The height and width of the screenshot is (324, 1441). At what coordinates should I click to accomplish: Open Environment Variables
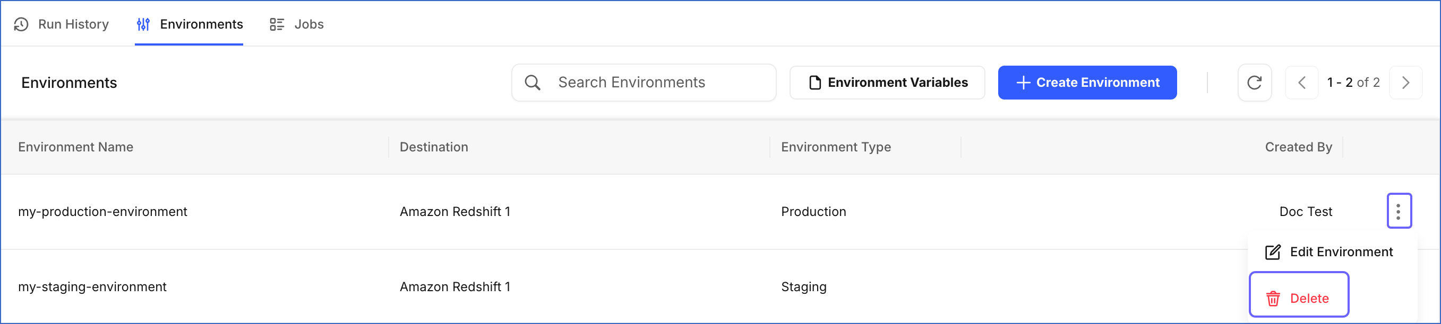(x=887, y=83)
